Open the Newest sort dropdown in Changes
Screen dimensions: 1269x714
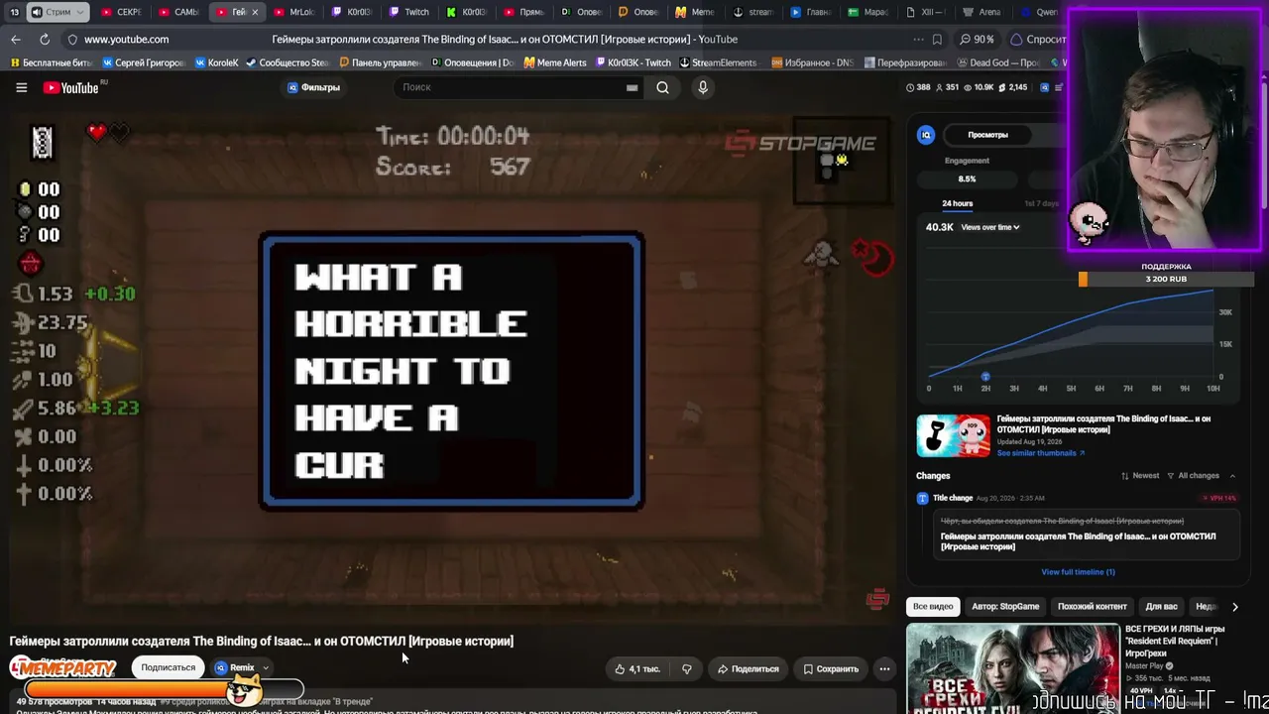1140,476
